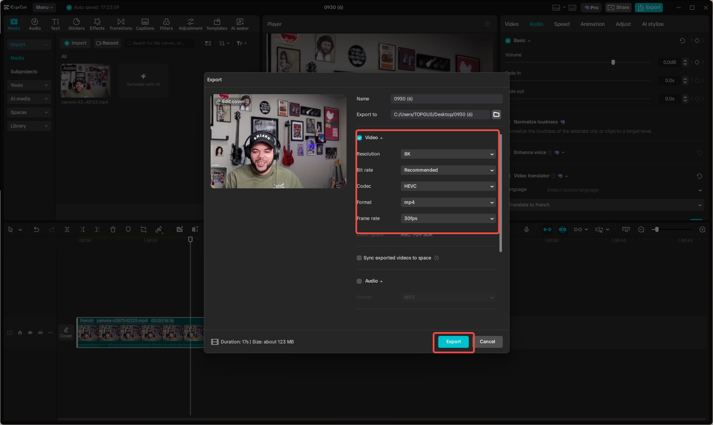
Task: Click Cancel to close the Export dialog
Action: pyautogui.click(x=488, y=341)
